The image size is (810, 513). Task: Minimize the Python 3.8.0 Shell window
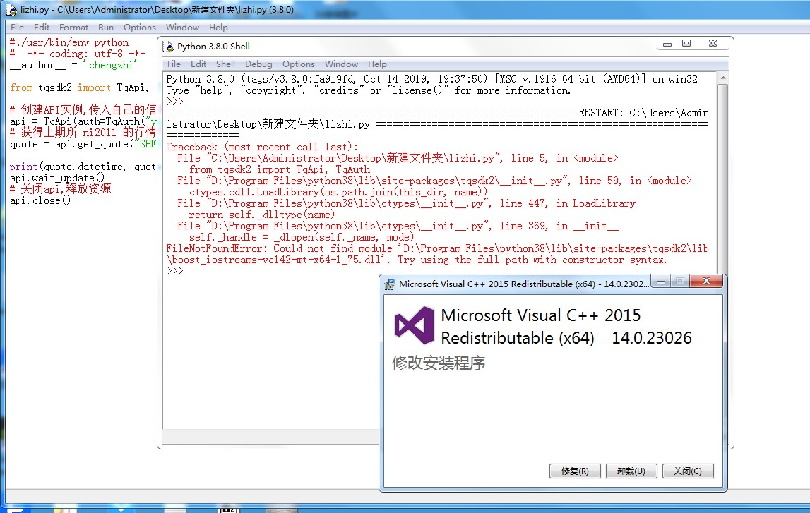667,43
